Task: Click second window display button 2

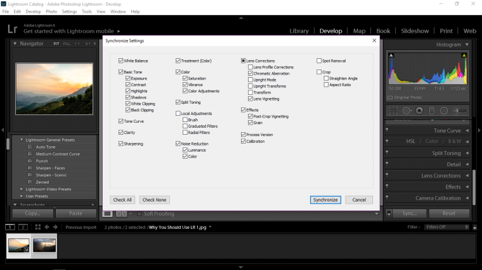Action: (23, 227)
